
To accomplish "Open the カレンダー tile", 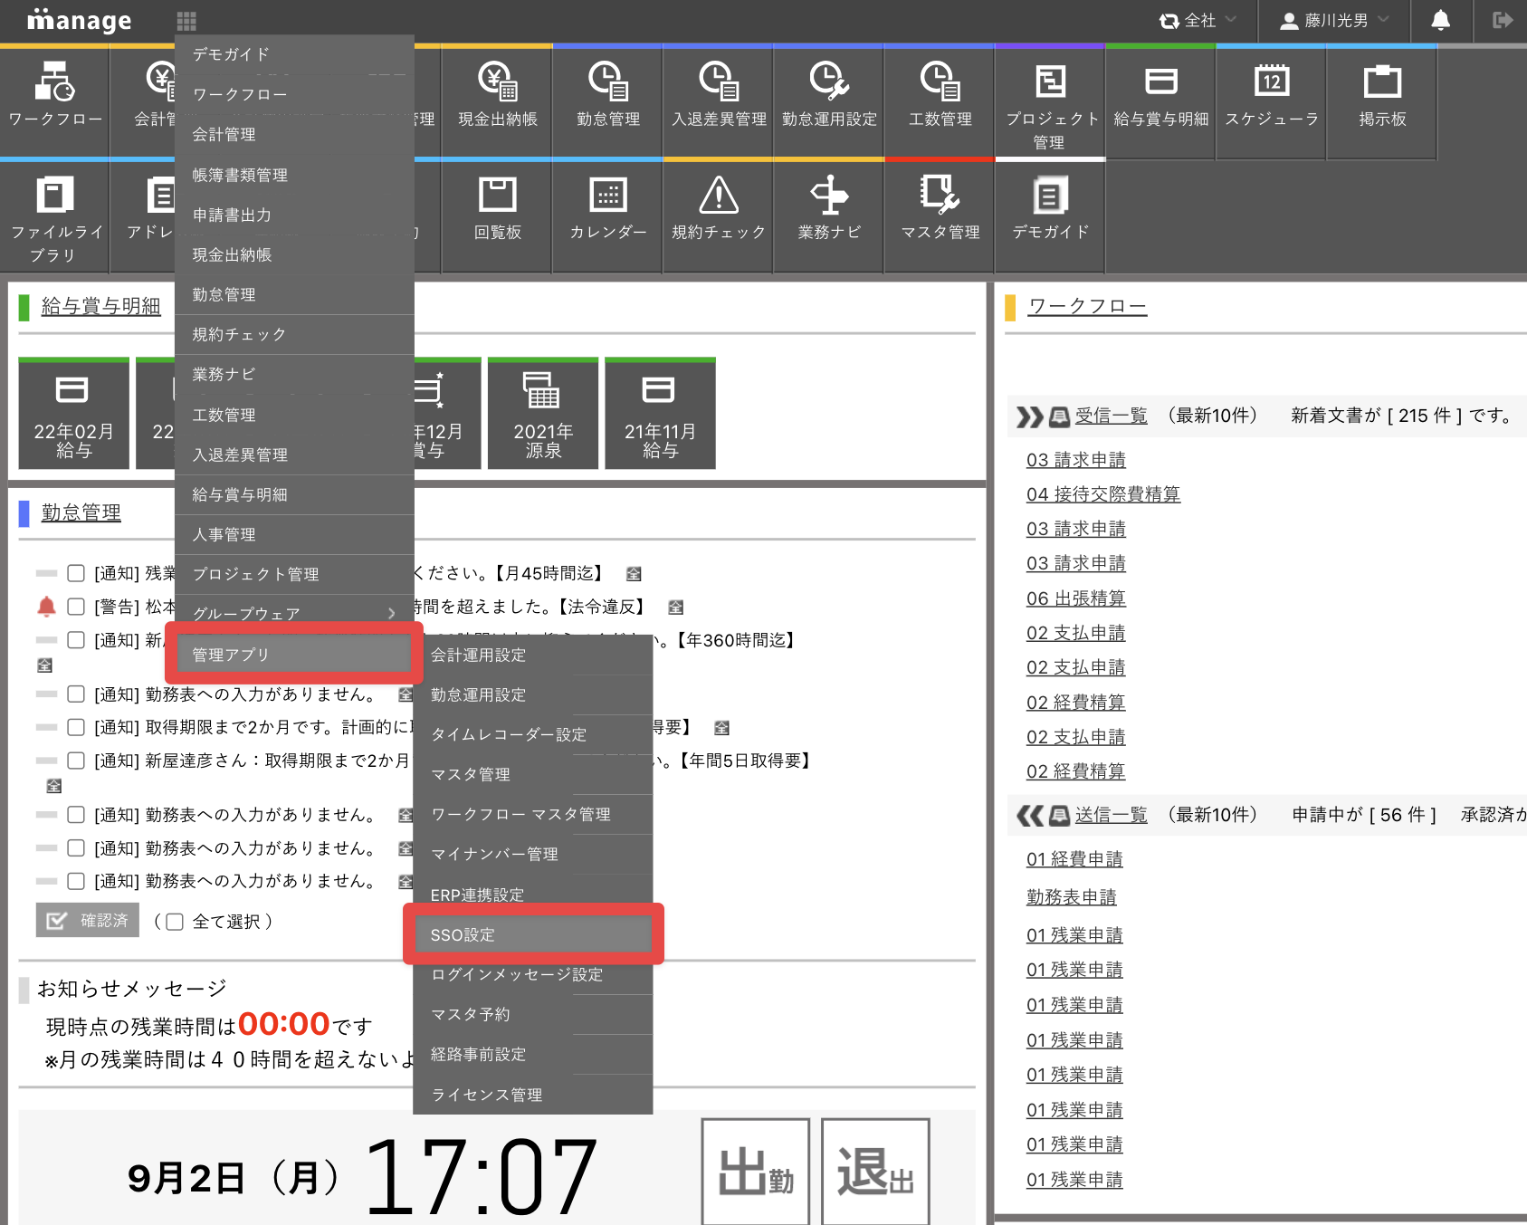I will click(608, 217).
